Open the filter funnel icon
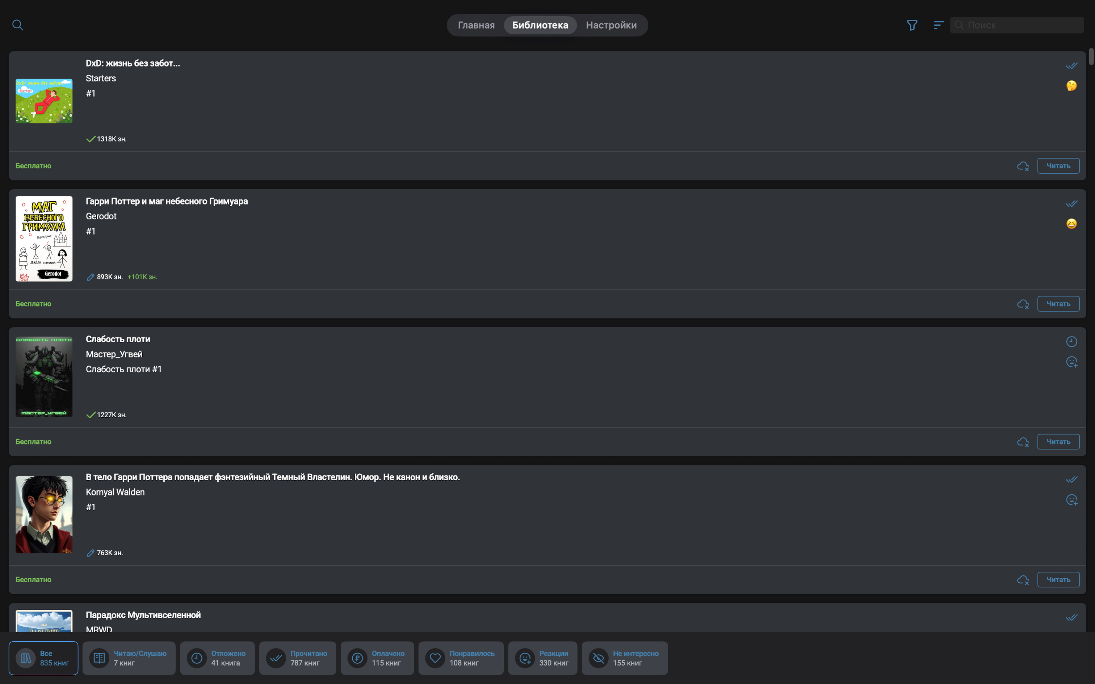The width and height of the screenshot is (1095, 684). point(912,25)
